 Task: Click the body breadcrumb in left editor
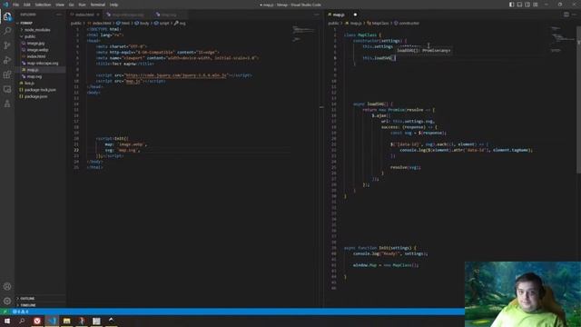143,23
